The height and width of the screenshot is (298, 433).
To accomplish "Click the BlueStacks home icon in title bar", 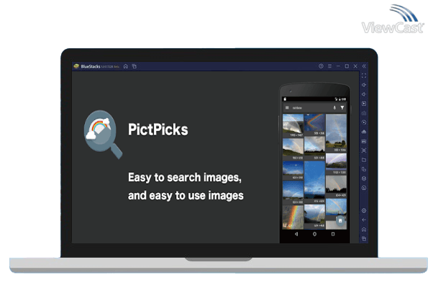I will [x=126, y=66].
